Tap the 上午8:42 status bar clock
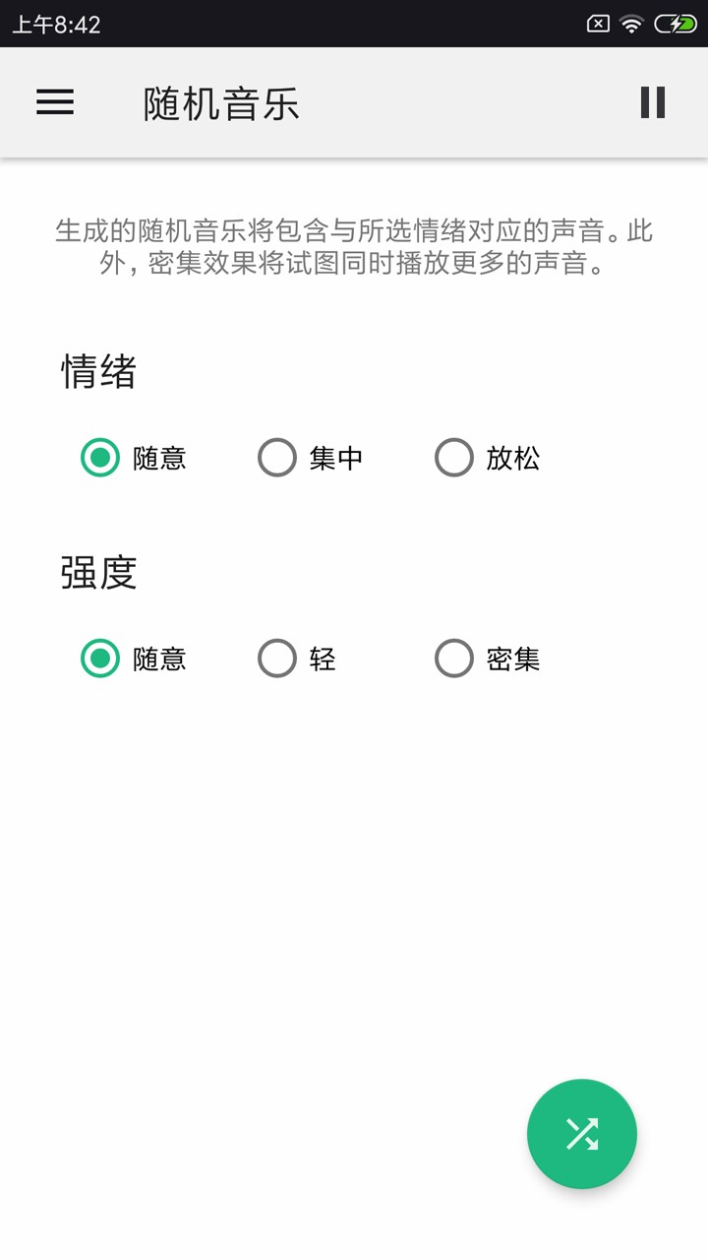Viewport: 708px width, 1260px height. point(56,25)
